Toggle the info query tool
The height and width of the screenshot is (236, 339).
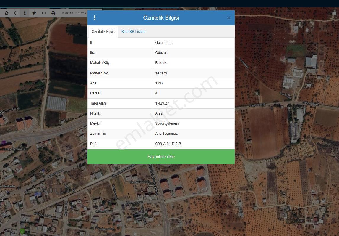pyautogui.click(x=25, y=13)
